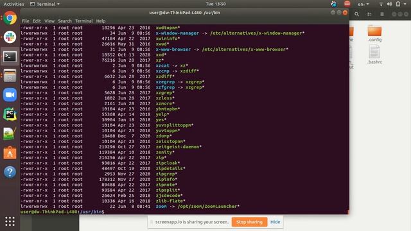Screen dimensions: 411x231
Task: Click the zlib-flate file name
Action: tap(170, 201)
